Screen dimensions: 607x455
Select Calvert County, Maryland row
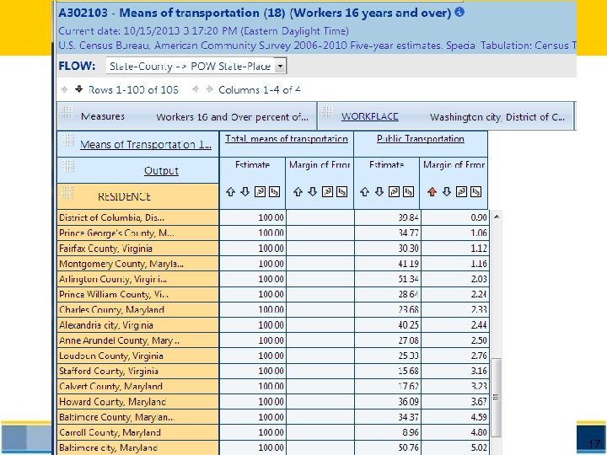click(137, 387)
